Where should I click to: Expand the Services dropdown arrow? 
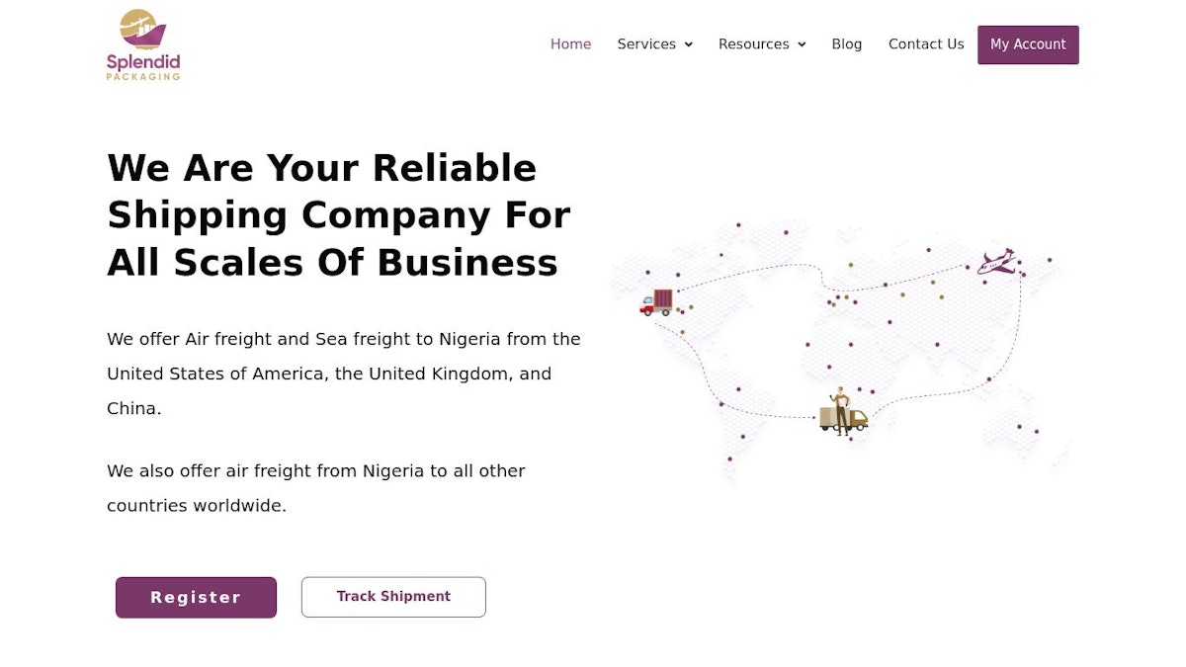(x=689, y=44)
